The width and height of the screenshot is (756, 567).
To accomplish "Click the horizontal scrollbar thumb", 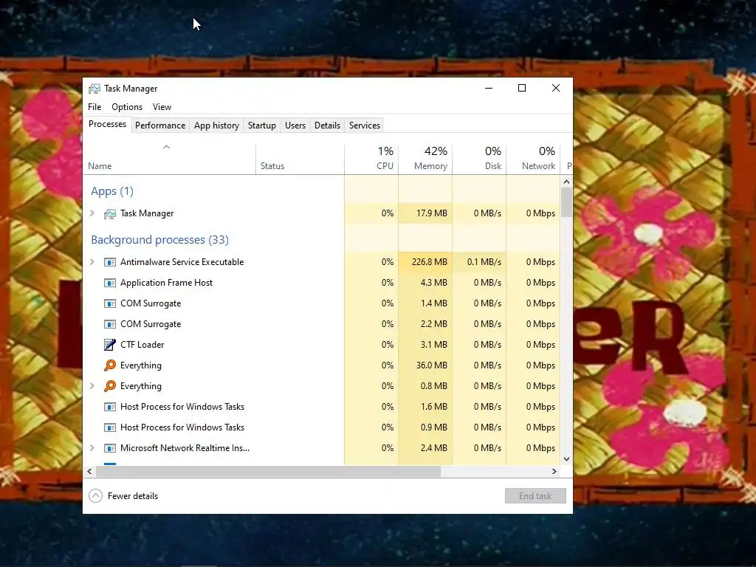I will (268, 471).
